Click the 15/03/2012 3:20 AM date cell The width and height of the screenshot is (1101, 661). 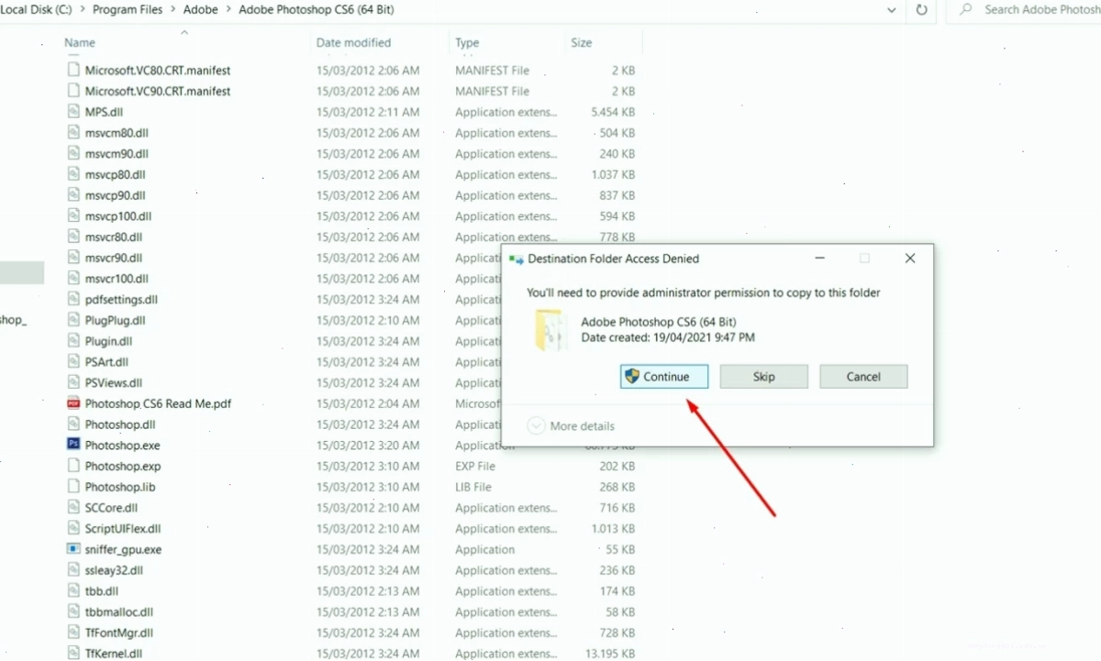pos(368,445)
